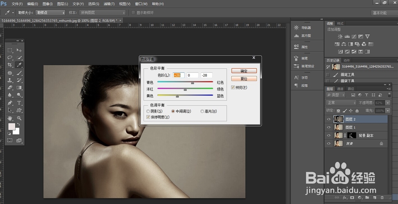Switch to the 通道 (Channels) tab
This screenshot has width=398, height=204.
340,89
